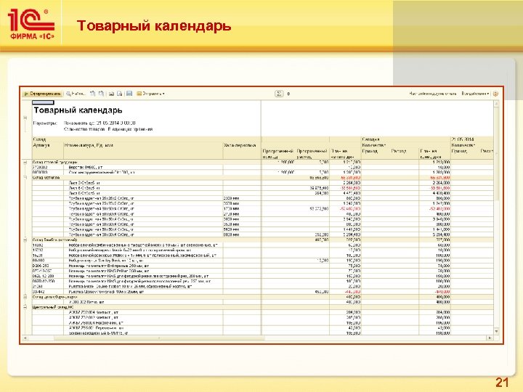523x392 pixels.
Task: Select the Склад готовой продукции row label
Action: pos(54,163)
